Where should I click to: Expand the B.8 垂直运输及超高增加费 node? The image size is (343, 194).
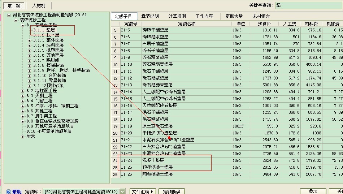pos(22,121)
